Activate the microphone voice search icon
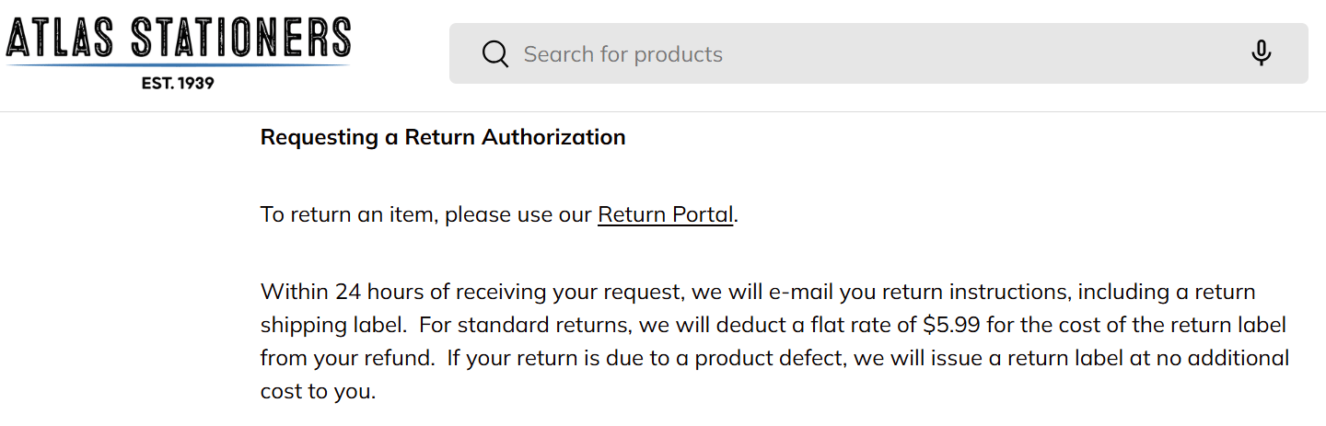The image size is (1326, 426). pyautogui.click(x=1261, y=53)
